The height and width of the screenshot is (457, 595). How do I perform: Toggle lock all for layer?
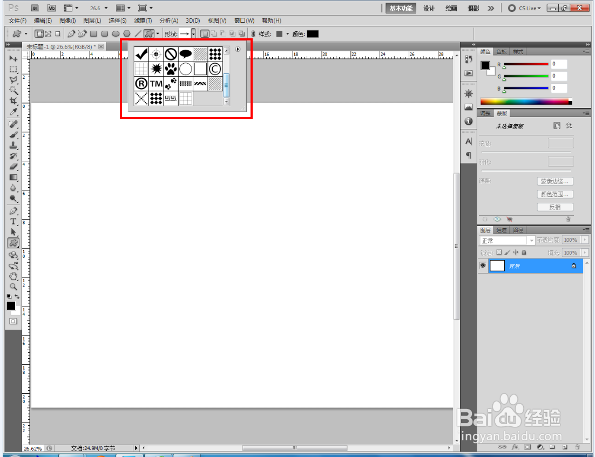click(524, 252)
